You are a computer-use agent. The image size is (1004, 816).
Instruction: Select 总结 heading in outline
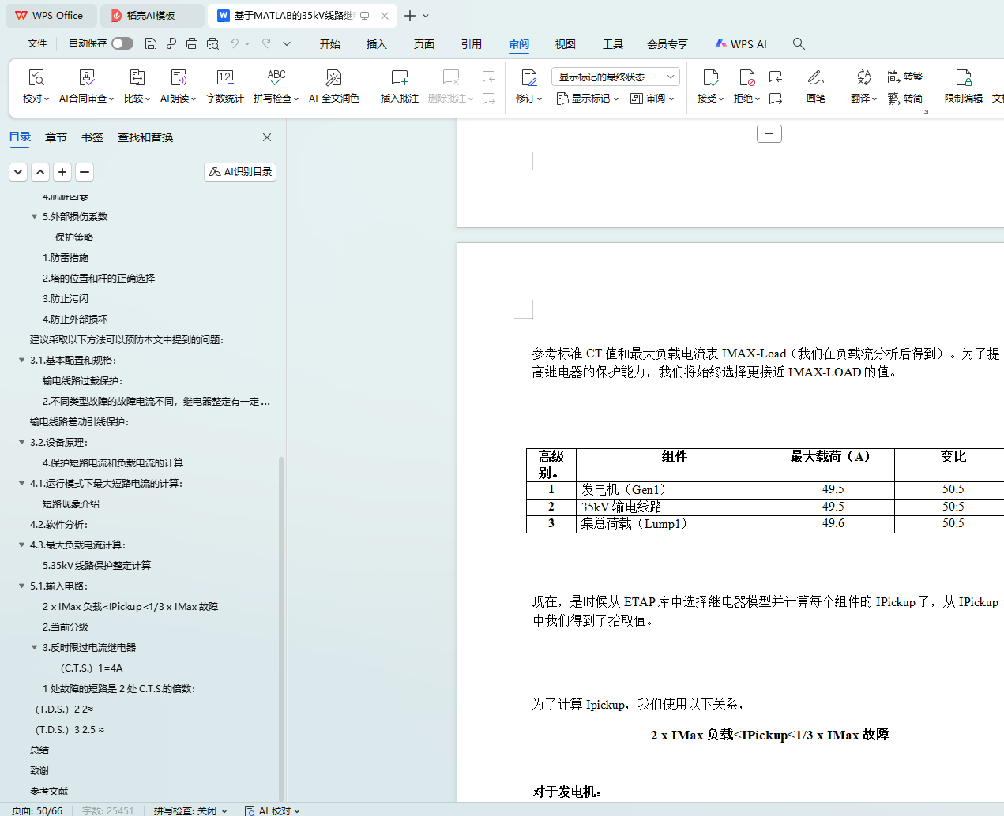pos(39,750)
